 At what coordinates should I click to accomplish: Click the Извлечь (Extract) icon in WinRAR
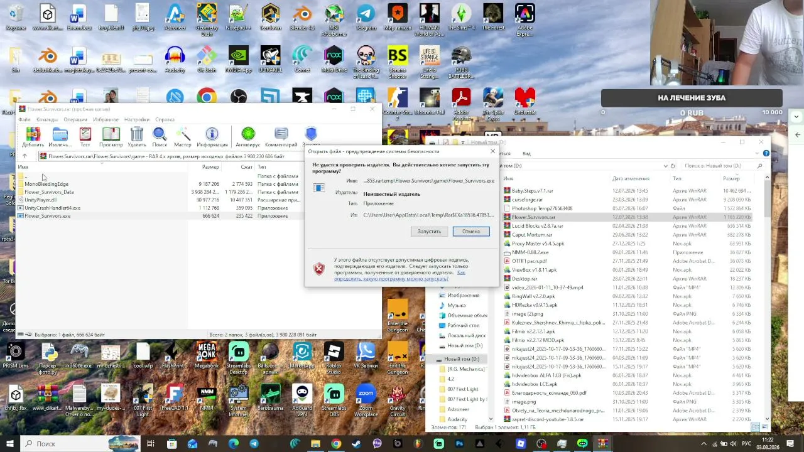click(60, 137)
